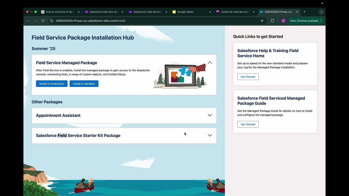Close the Google Slides tab
349x196 pixels.
[x=210, y=12]
